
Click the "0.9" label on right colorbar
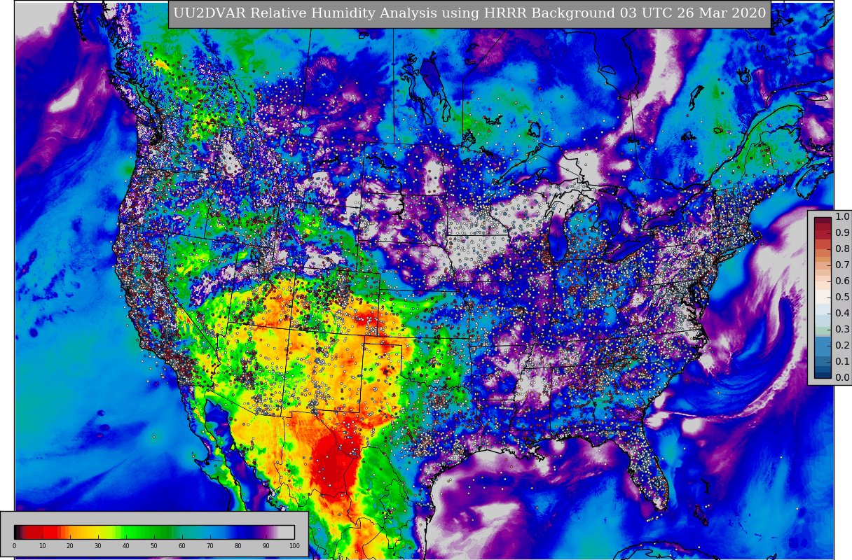tap(842, 233)
